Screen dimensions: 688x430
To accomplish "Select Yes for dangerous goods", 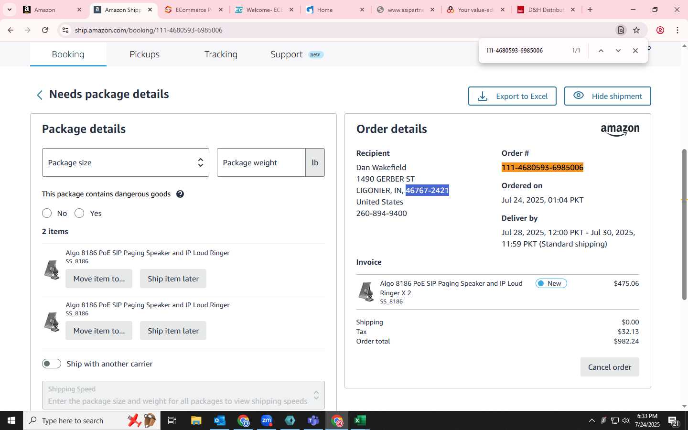I will click(79, 213).
